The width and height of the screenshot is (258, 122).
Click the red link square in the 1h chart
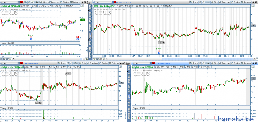115,2
